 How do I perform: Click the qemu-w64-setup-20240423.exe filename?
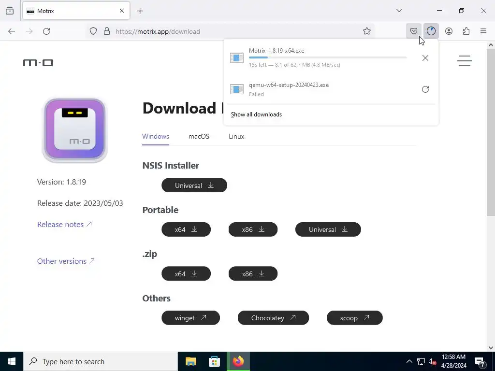289,85
